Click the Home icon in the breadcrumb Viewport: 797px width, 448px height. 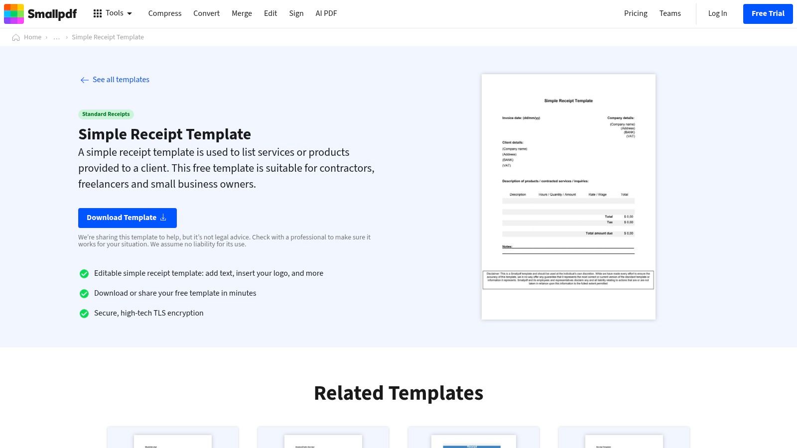(15, 37)
